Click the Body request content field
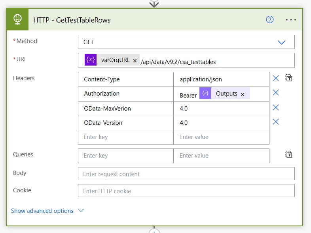The width and height of the screenshot is (311, 233). [186, 174]
